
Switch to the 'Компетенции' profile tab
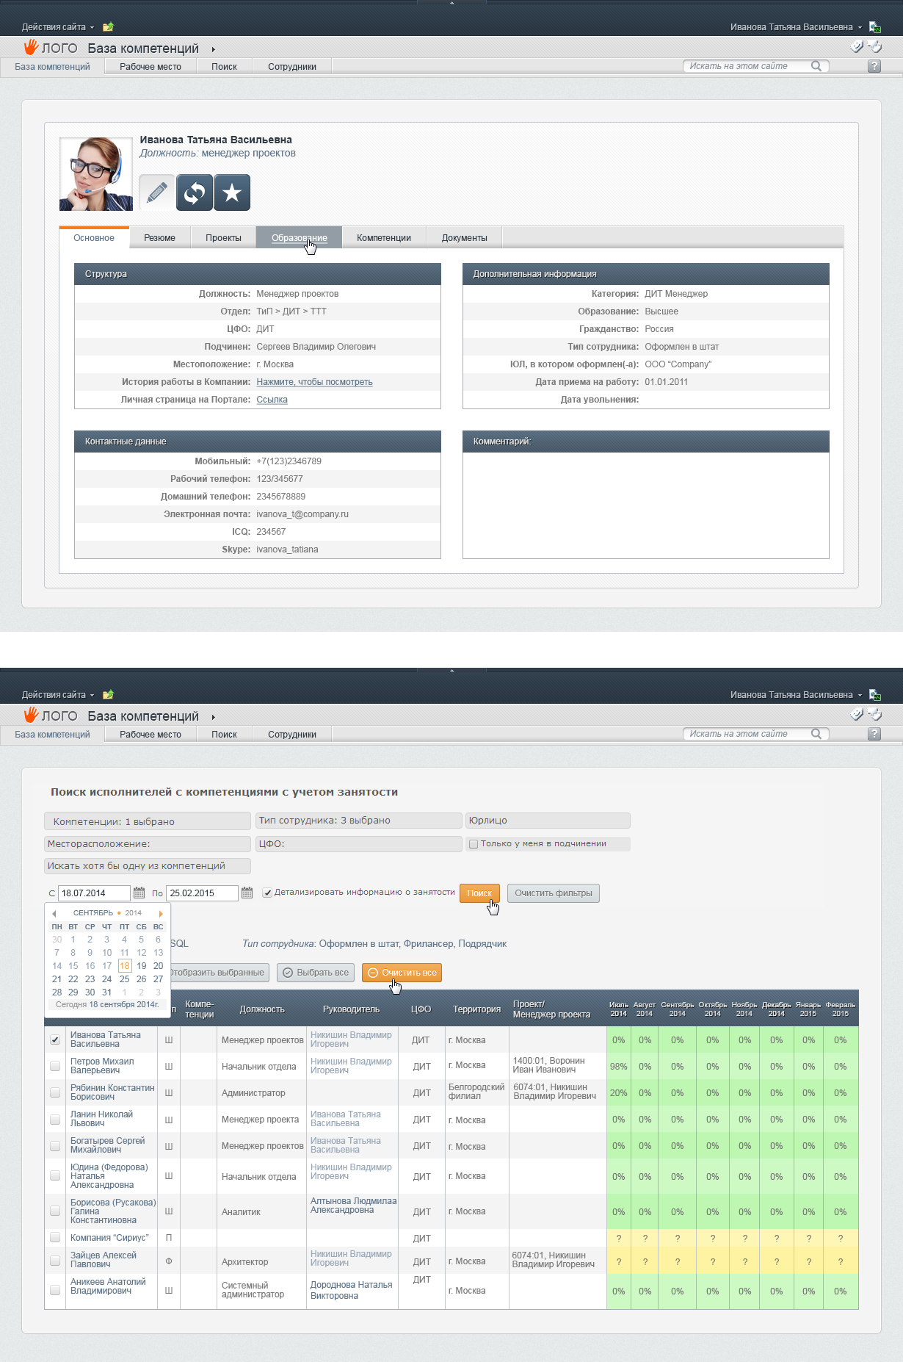coord(384,238)
